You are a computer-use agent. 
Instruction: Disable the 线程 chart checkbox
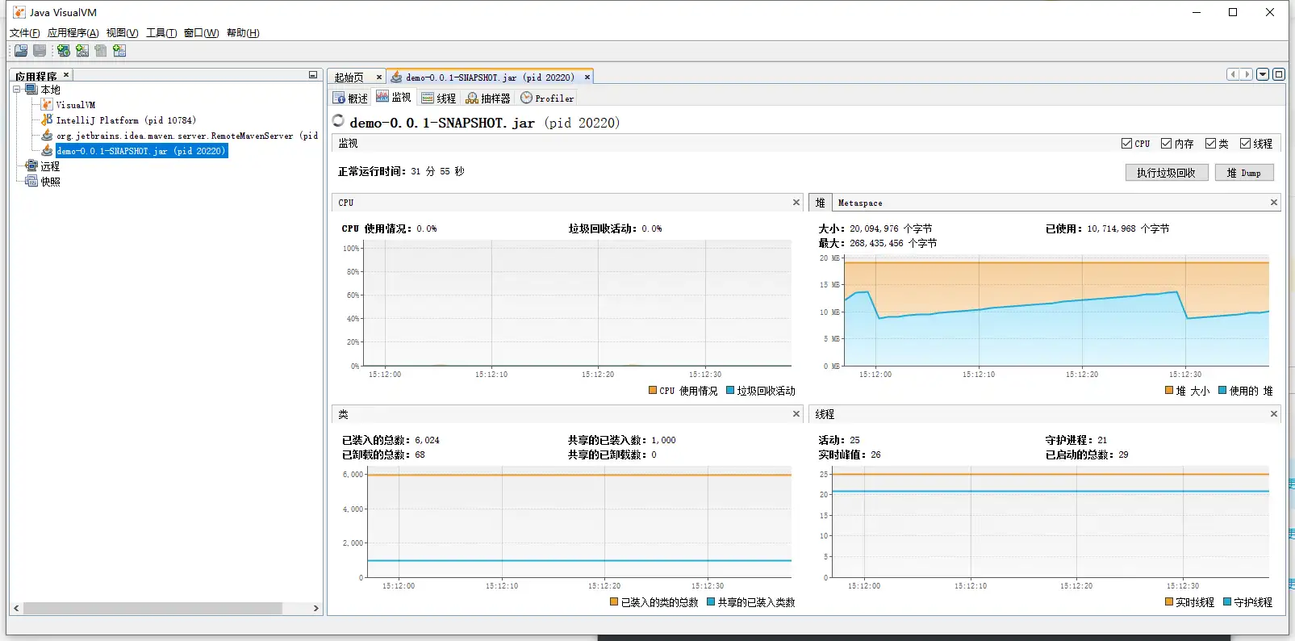(x=1245, y=144)
